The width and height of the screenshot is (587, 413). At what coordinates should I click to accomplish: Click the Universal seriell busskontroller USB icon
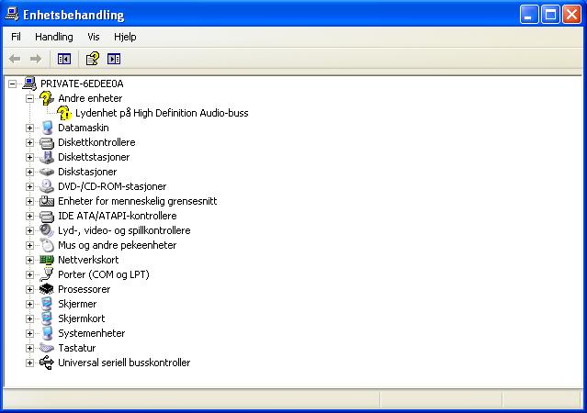point(47,363)
